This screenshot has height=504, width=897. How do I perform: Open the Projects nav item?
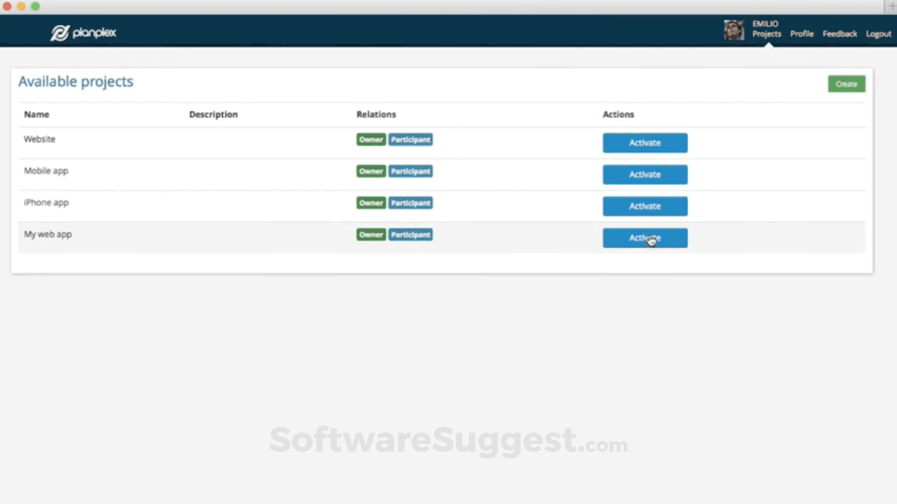click(x=767, y=34)
